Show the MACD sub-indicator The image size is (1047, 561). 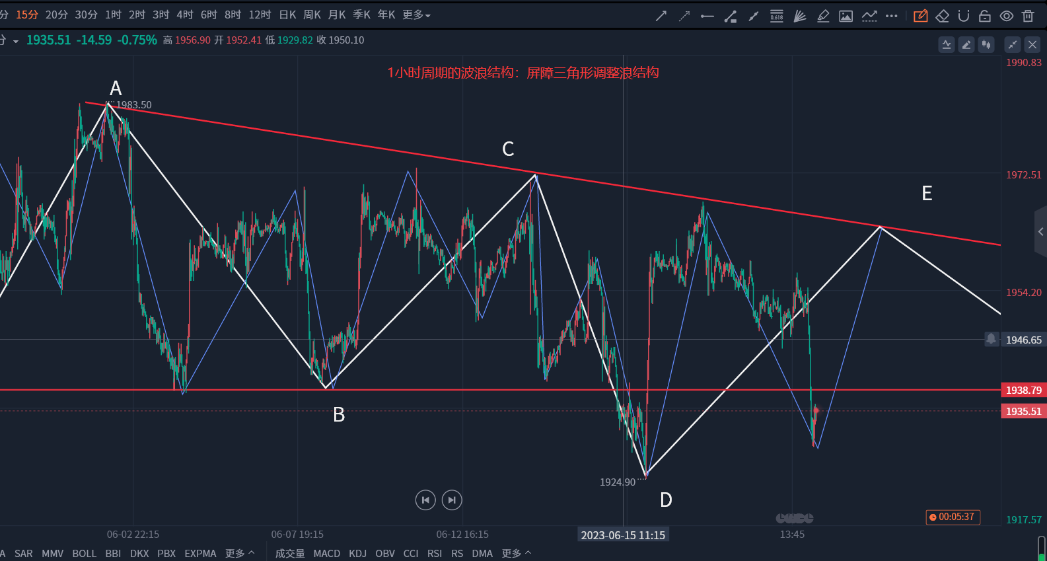327,553
